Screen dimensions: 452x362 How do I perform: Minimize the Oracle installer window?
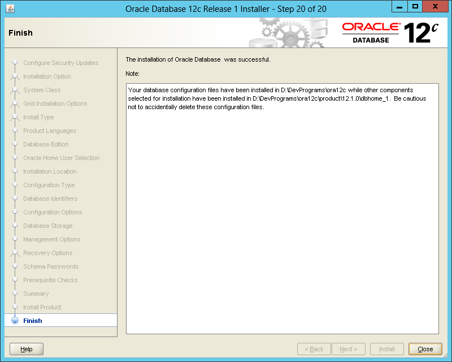click(399, 6)
